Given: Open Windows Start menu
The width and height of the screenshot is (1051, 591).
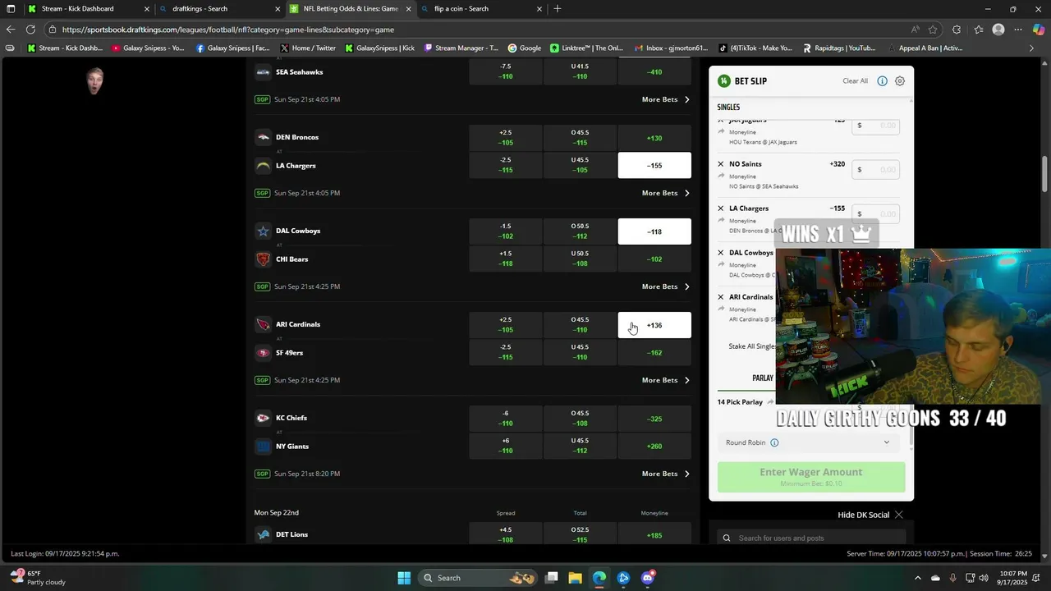Looking at the screenshot, I should 404,578.
